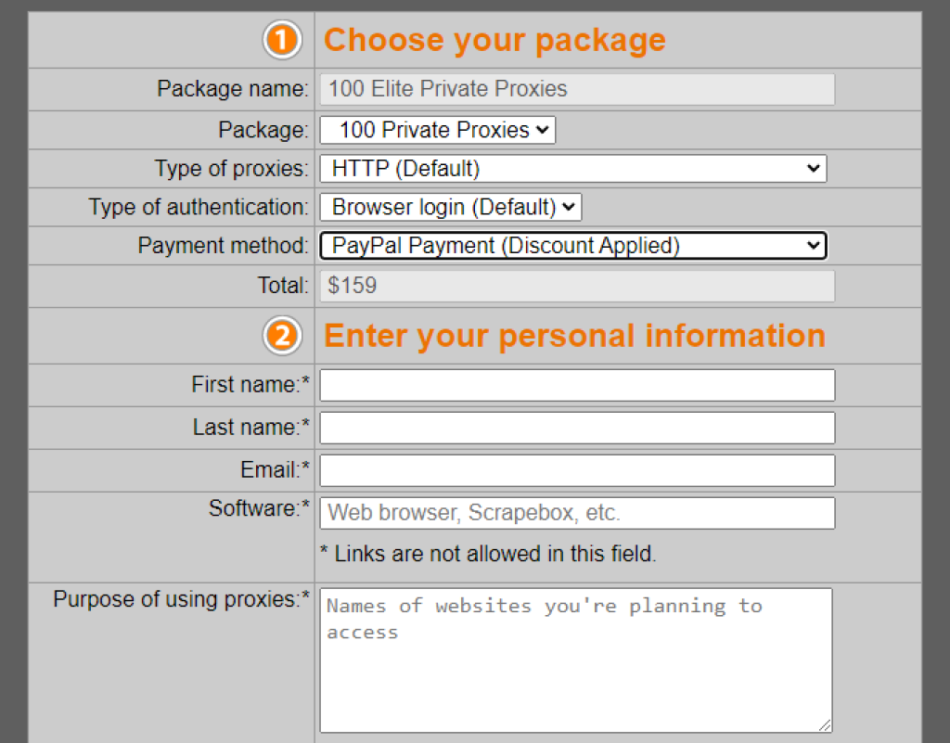Click into the Email input field
This screenshot has height=743, width=950.
[576, 470]
